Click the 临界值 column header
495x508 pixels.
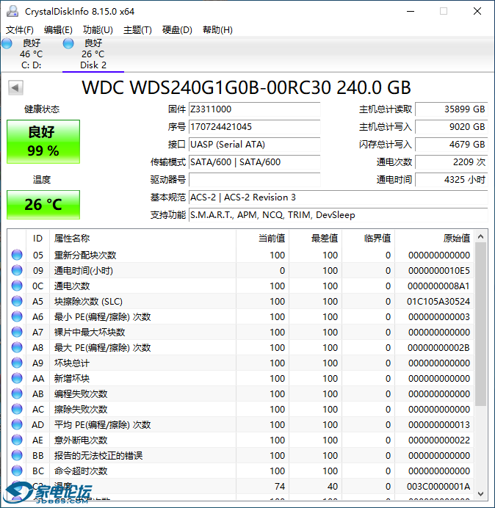(x=368, y=239)
